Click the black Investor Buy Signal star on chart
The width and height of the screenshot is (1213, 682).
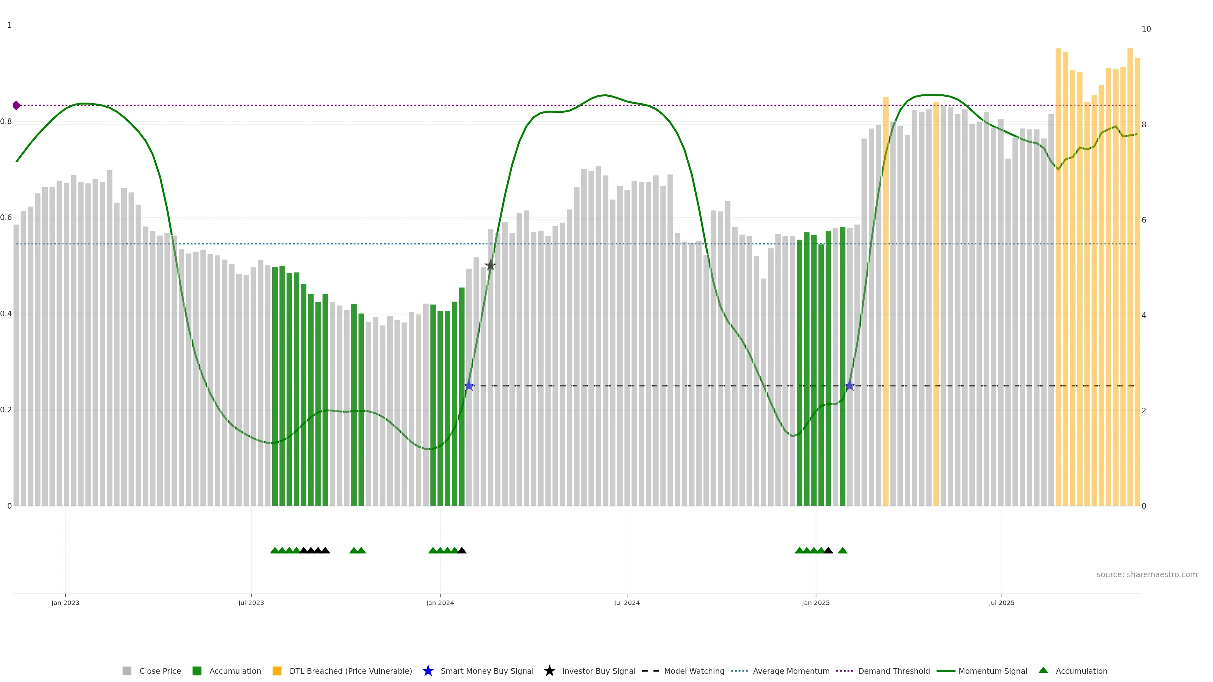(x=490, y=266)
